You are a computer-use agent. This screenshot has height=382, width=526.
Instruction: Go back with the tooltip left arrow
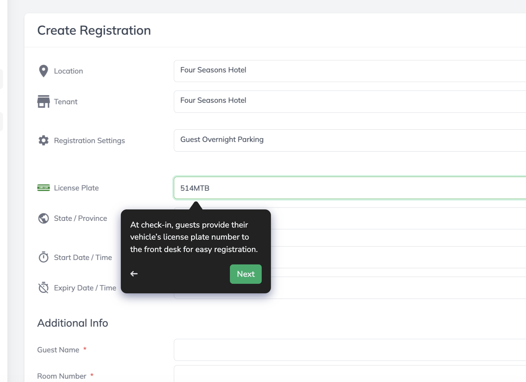134,274
